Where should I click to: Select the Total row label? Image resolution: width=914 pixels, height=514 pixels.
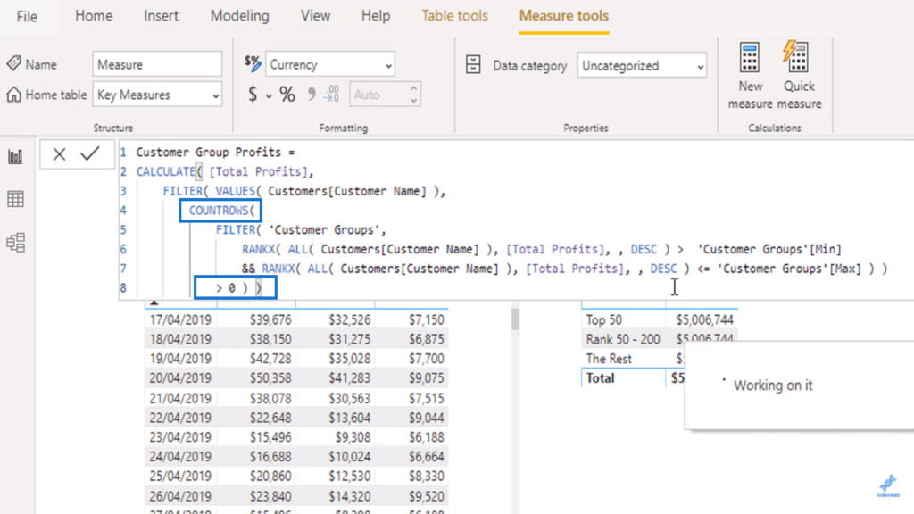[x=600, y=378]
